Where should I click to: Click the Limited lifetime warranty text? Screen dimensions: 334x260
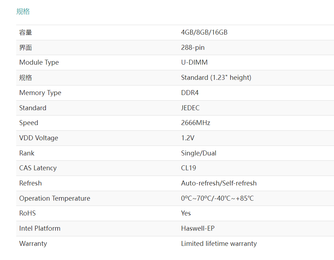[x=219, y=244]
